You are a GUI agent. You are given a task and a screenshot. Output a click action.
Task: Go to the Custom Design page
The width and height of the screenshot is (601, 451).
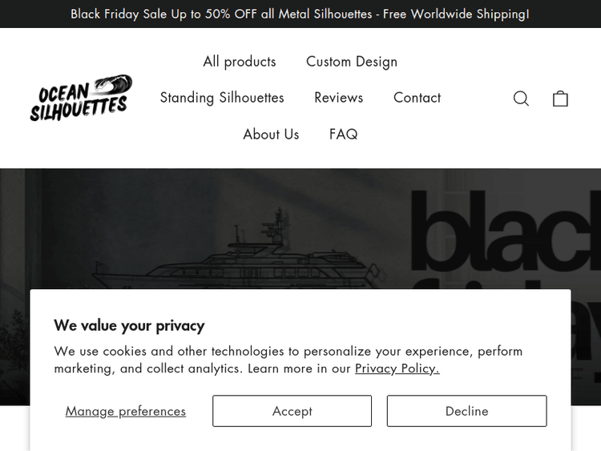(352, 62)
